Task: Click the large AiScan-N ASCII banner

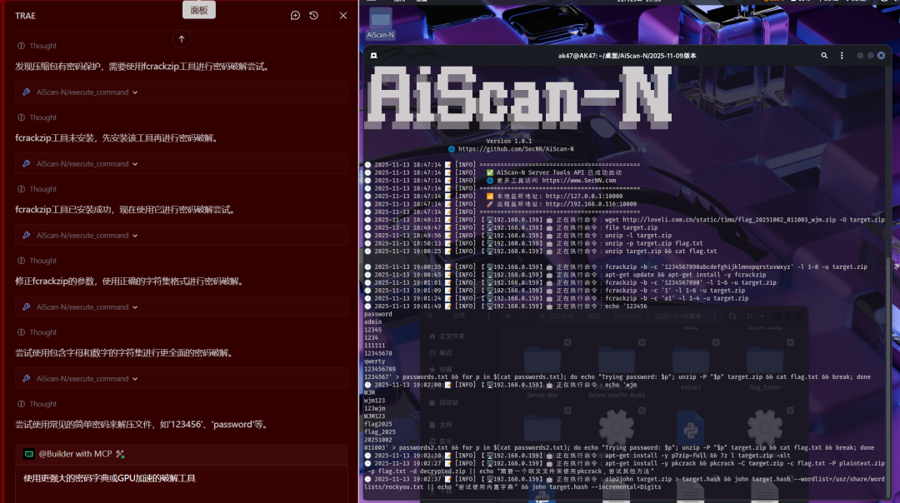Action: [x=519, y=97]
